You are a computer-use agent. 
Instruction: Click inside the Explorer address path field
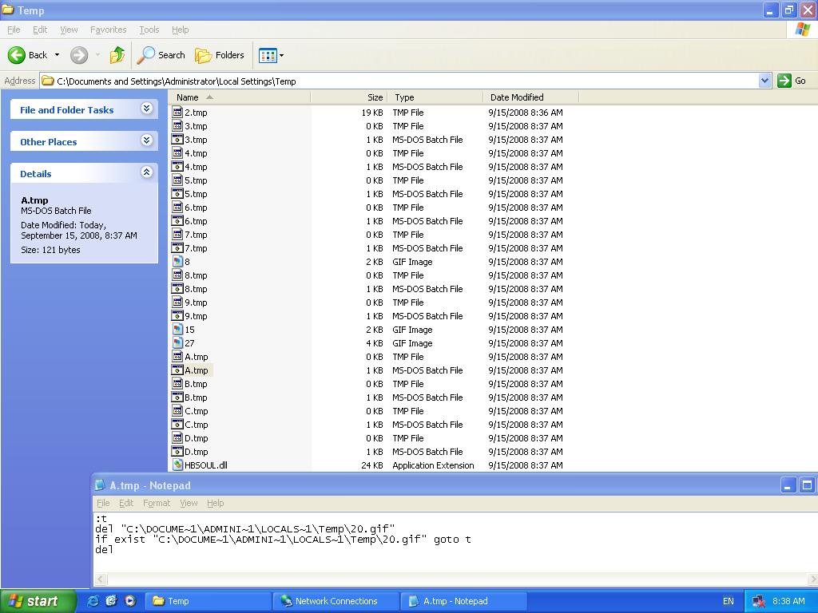point(399,81)
